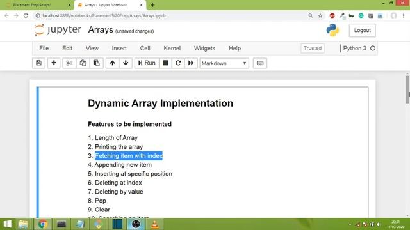410x230 pixels.
Task: Open the Windows Start menu
Action: coord(7,224)
